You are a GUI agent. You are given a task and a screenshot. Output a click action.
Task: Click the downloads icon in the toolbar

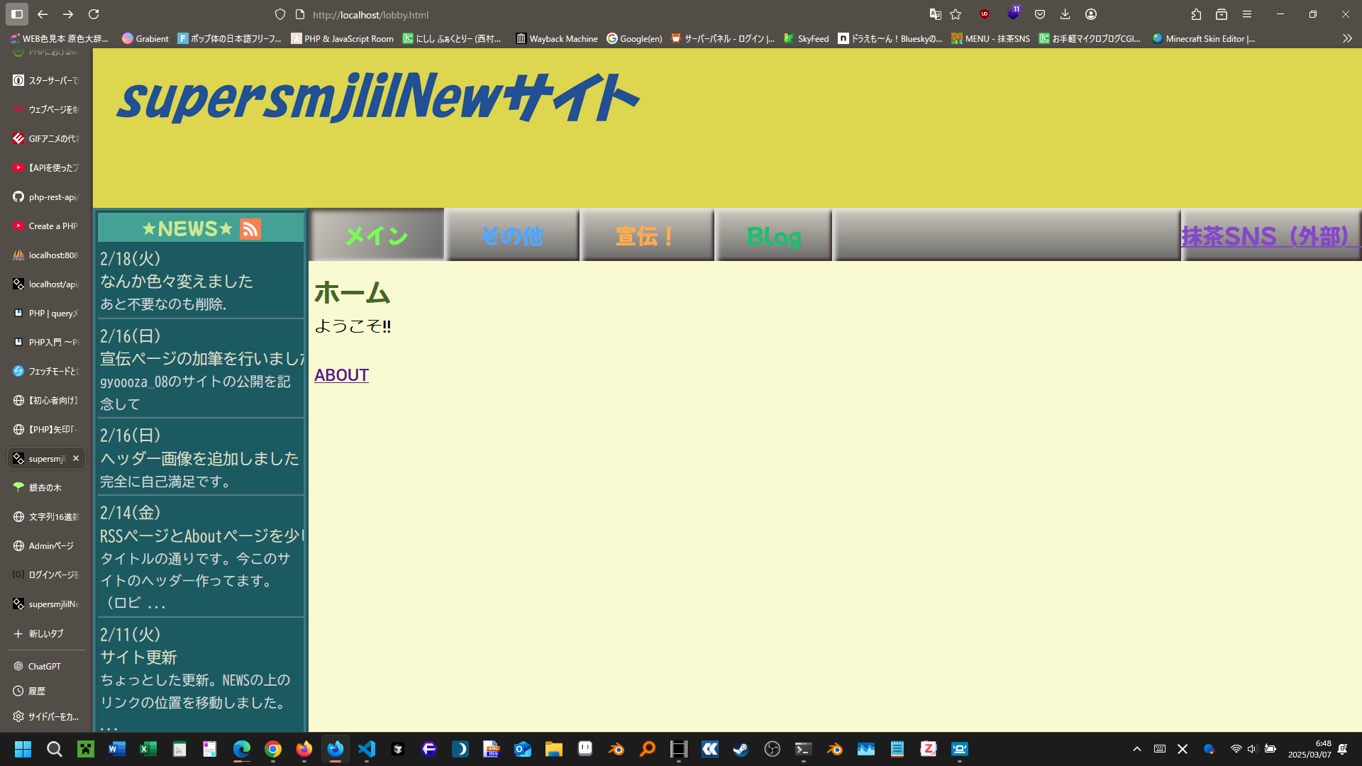tap(1065, 14)
